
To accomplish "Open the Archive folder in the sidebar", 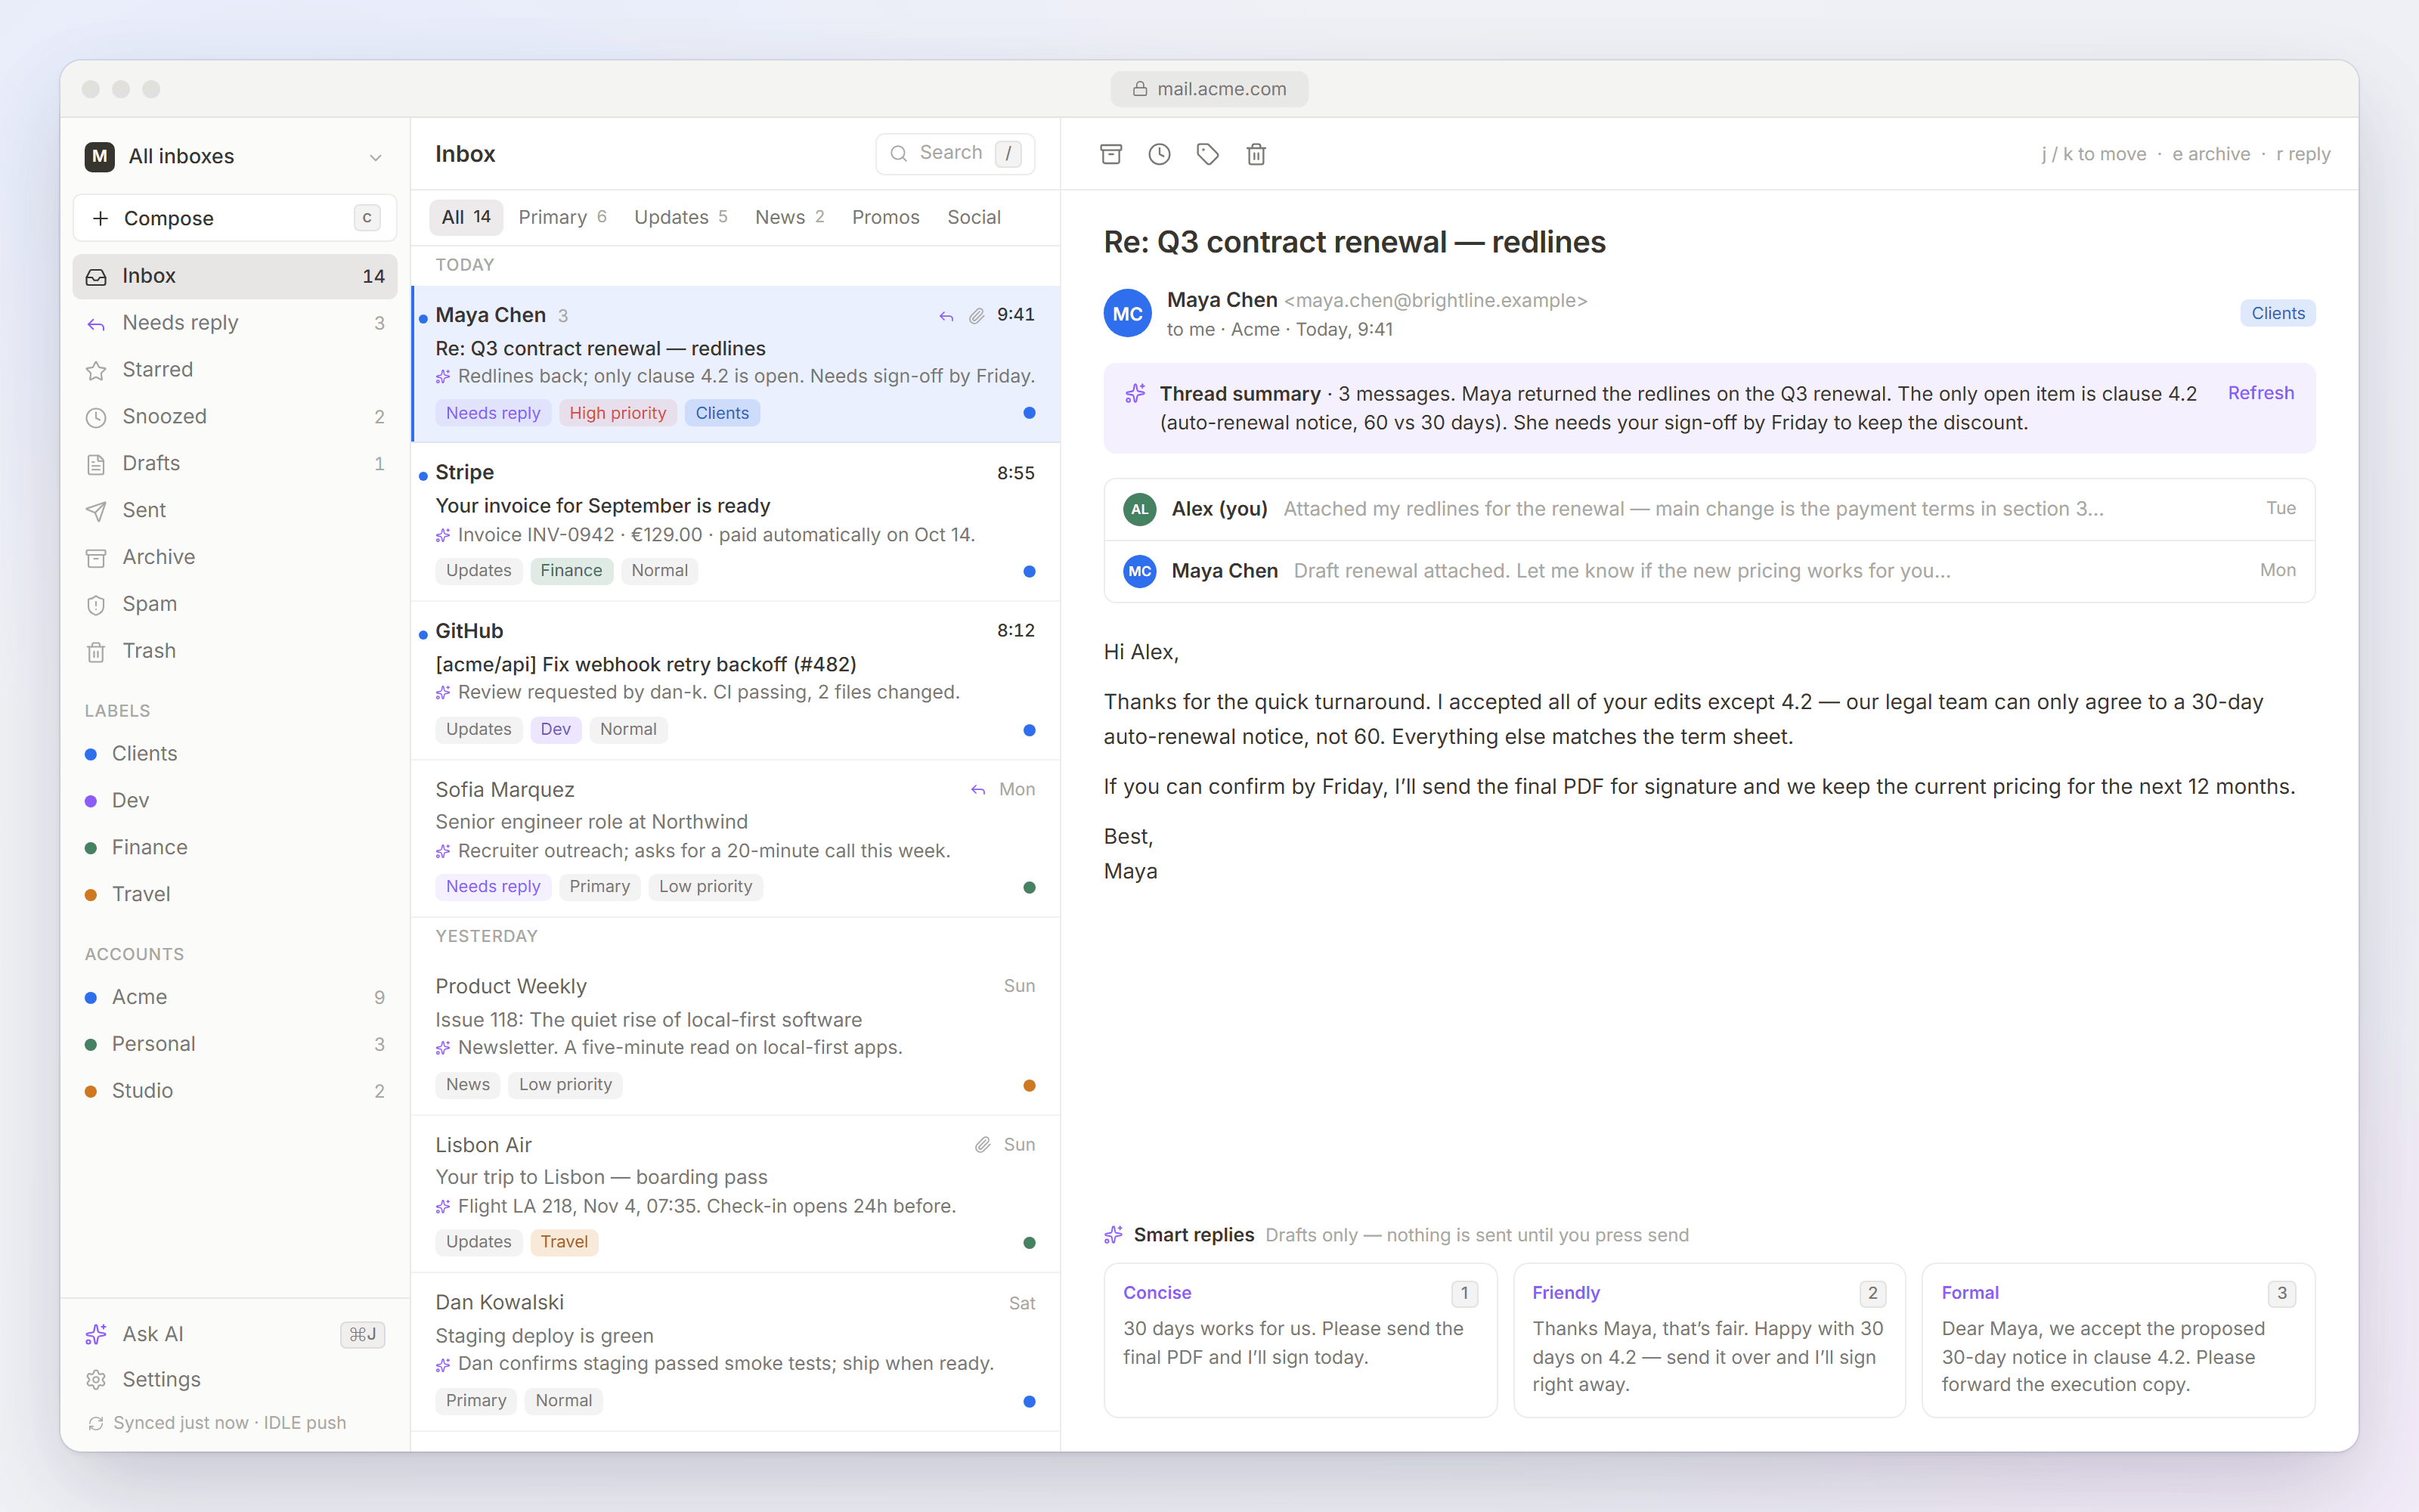I will 235,557.
